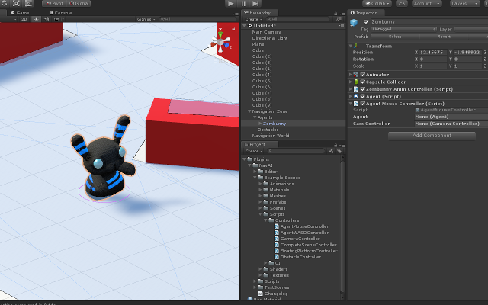Click the gizmo perspective lock icon

pos(233,29)
